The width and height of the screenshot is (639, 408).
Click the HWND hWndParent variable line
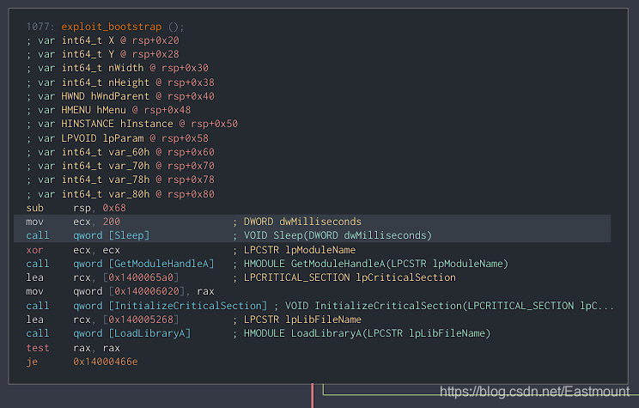120,96
